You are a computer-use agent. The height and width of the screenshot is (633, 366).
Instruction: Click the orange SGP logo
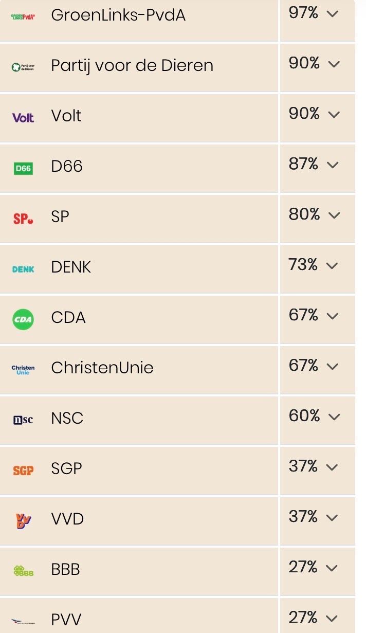coord(23,470)
